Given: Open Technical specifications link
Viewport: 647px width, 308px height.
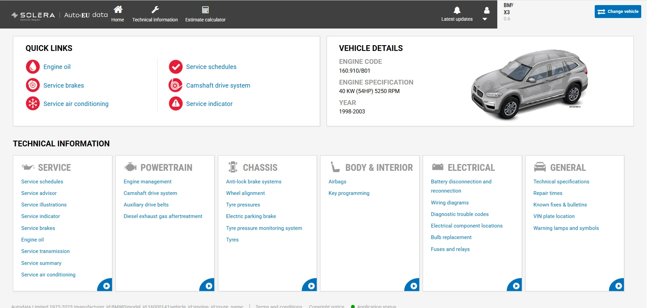Looking at the screenshot, I should pyautogui.click(x=561, y=182).
